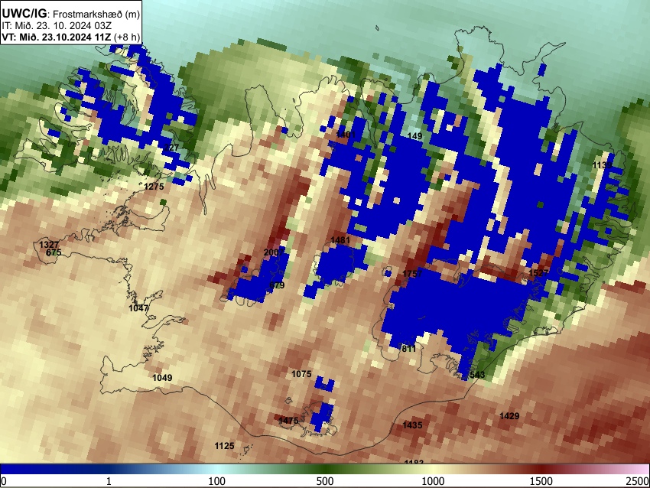Click the map value 149
The image size is (650, 488).
[x=414, y=136]
